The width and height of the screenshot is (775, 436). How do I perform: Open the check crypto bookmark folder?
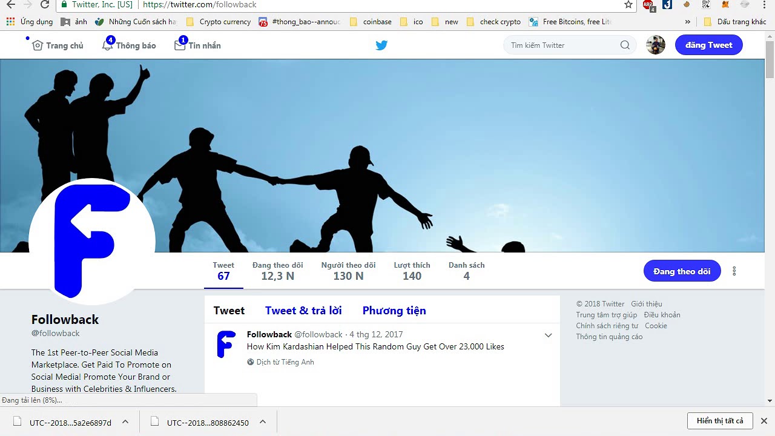(493, 22)
